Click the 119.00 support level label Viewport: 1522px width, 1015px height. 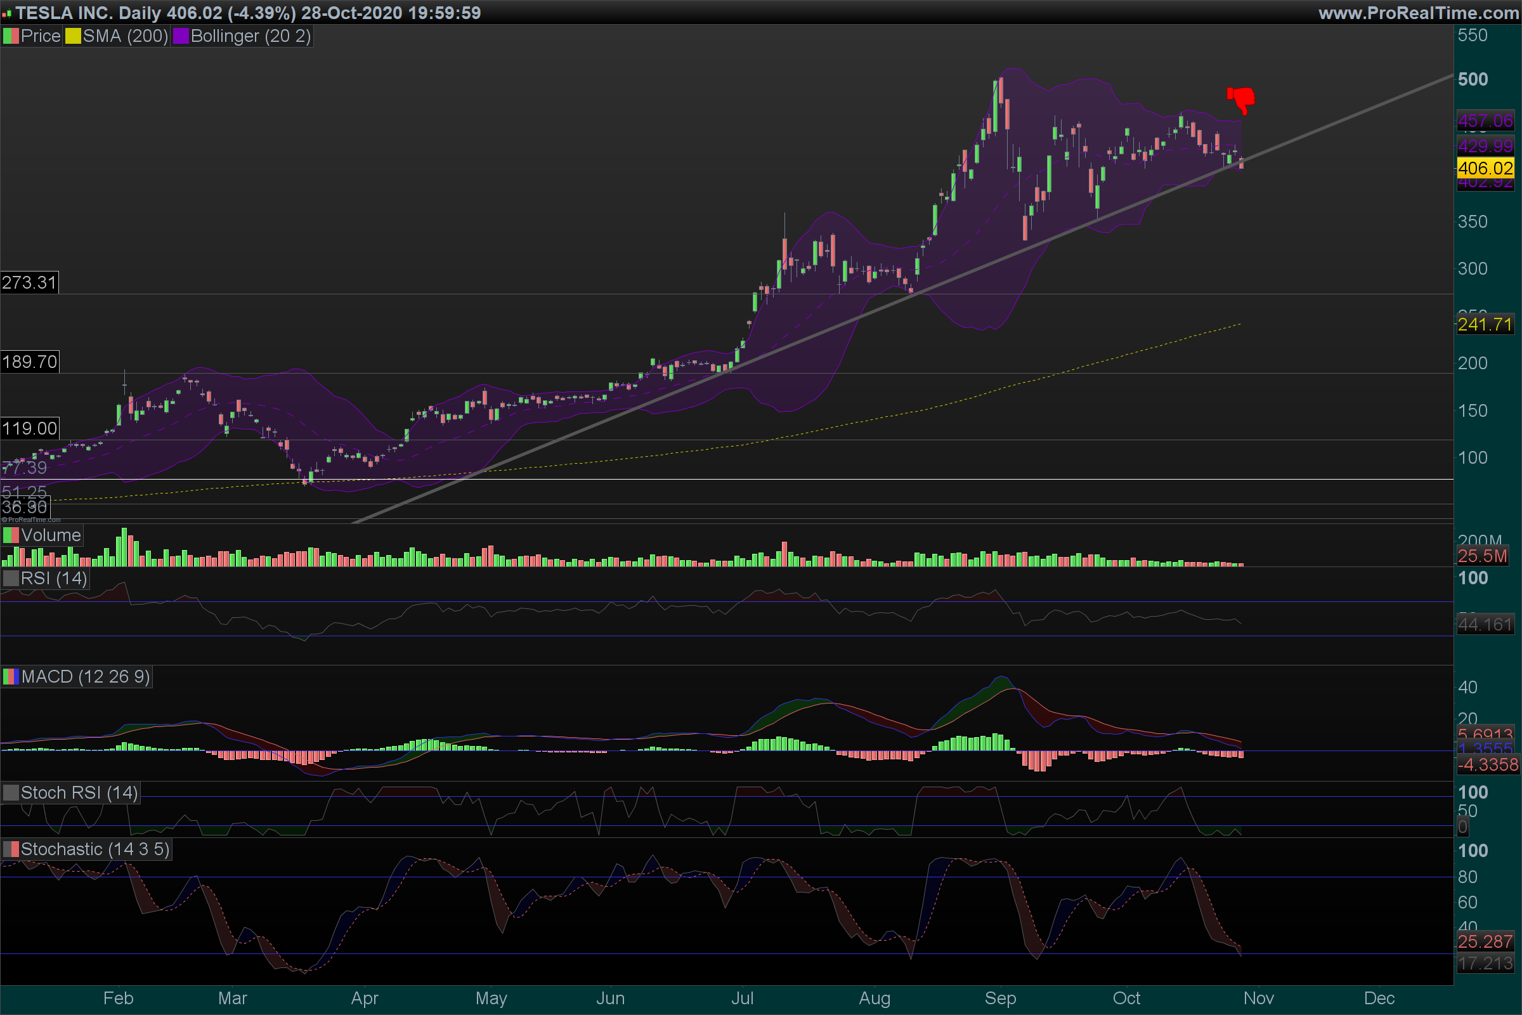[29, 429]
